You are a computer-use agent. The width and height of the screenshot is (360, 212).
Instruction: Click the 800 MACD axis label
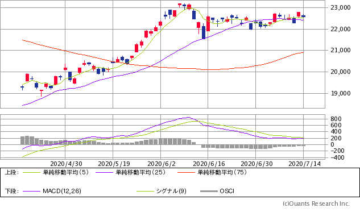pos(336,119)
